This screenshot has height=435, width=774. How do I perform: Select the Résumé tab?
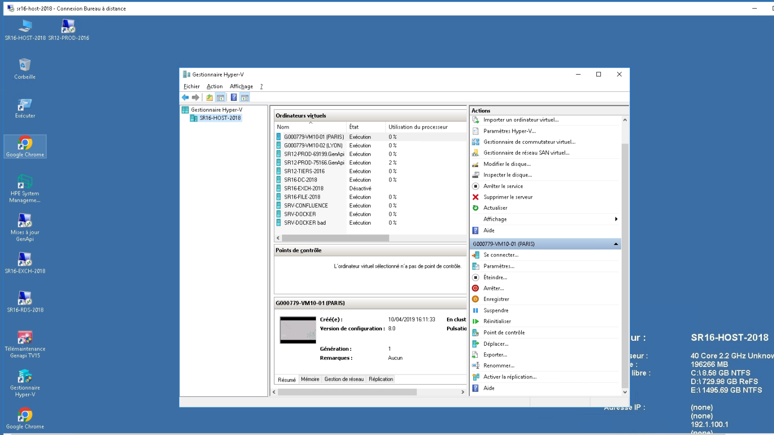click(x=287, y=380)
